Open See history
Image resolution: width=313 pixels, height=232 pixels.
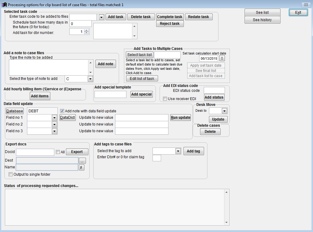point(262,20)
